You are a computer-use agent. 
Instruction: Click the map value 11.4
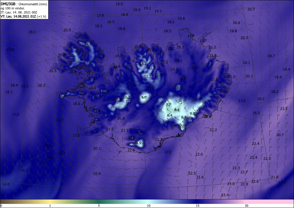(x=78, y=60)
